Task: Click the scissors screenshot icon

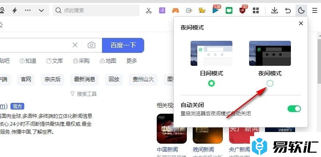Action: [149, 10]
